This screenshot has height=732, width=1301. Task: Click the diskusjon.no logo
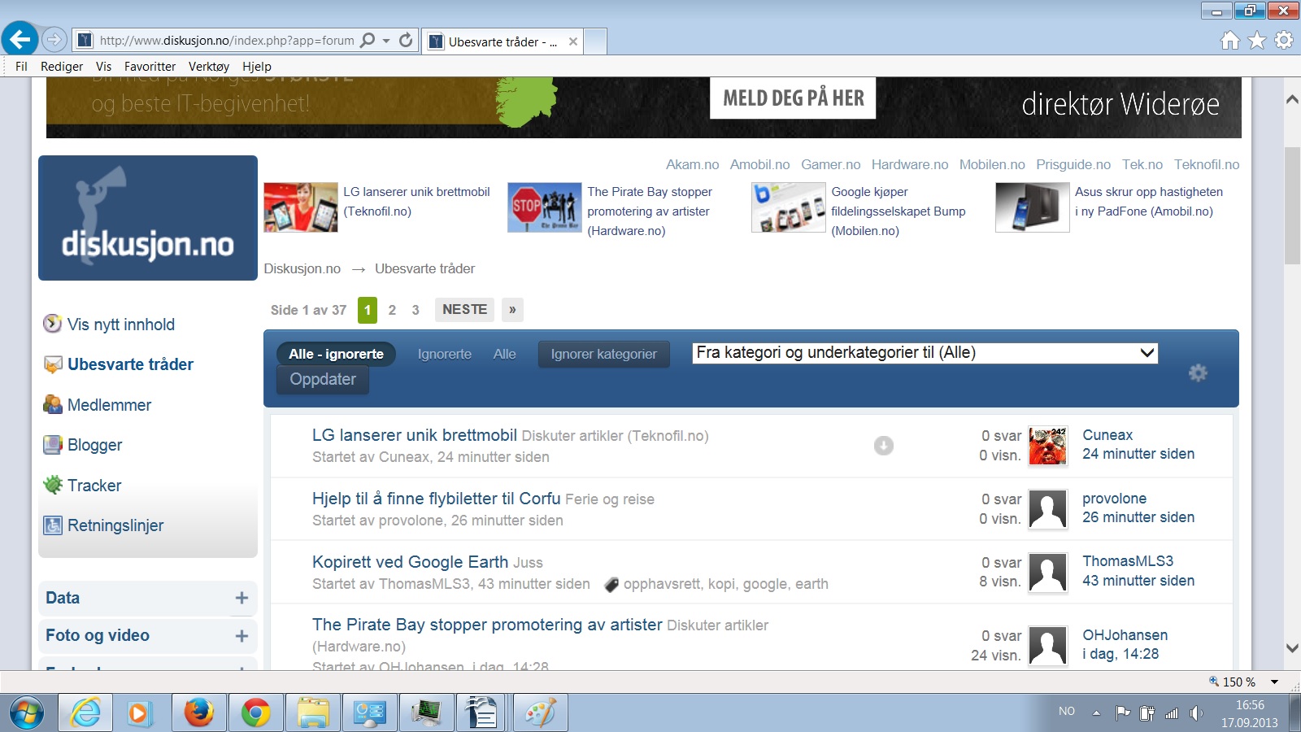(x=148, y=218)
